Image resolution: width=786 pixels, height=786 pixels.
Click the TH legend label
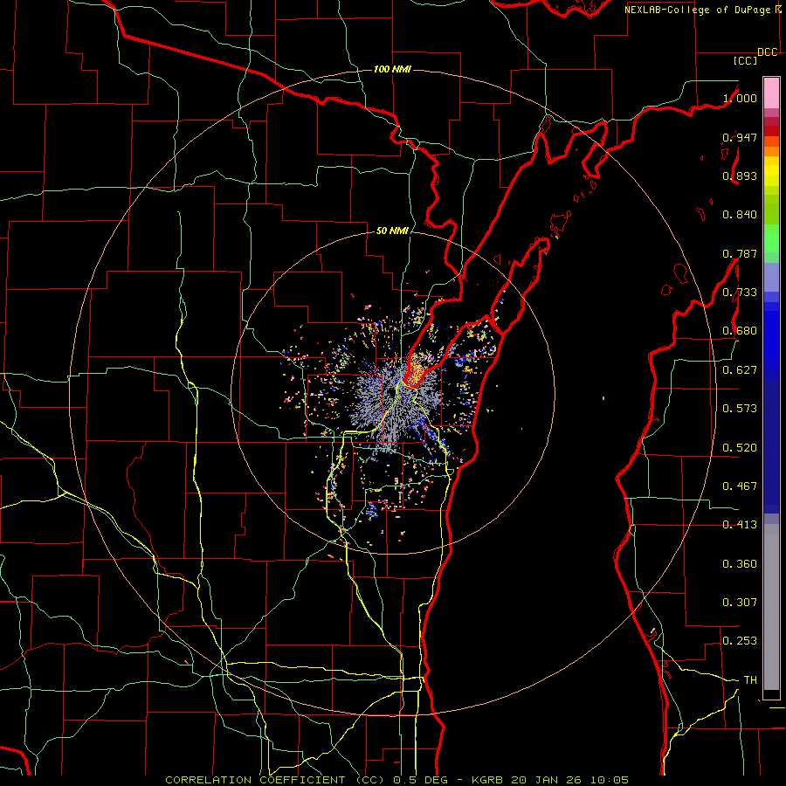(750, 680)
